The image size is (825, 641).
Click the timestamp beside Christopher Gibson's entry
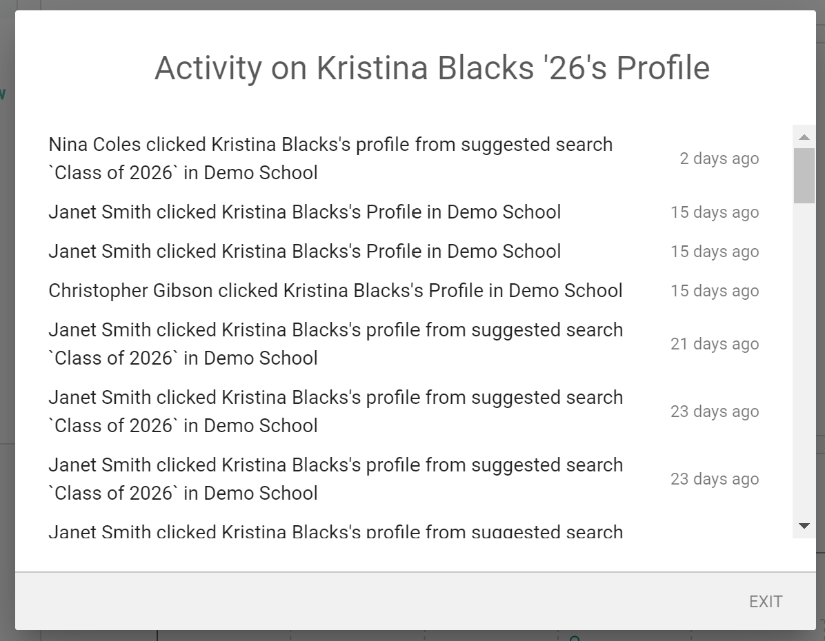(x=714, y=291)
